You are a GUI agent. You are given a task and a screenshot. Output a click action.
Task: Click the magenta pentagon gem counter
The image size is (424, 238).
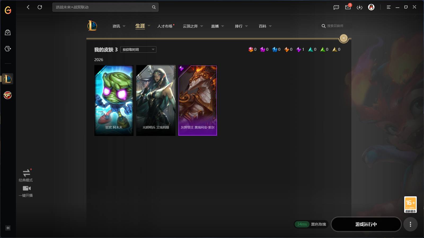tap(264, 49)
